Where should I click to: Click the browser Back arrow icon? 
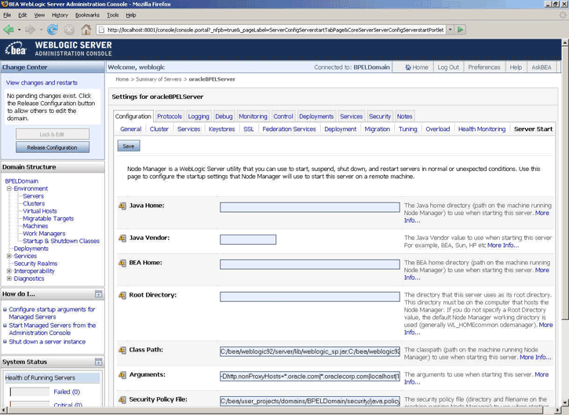click(9, 29)
